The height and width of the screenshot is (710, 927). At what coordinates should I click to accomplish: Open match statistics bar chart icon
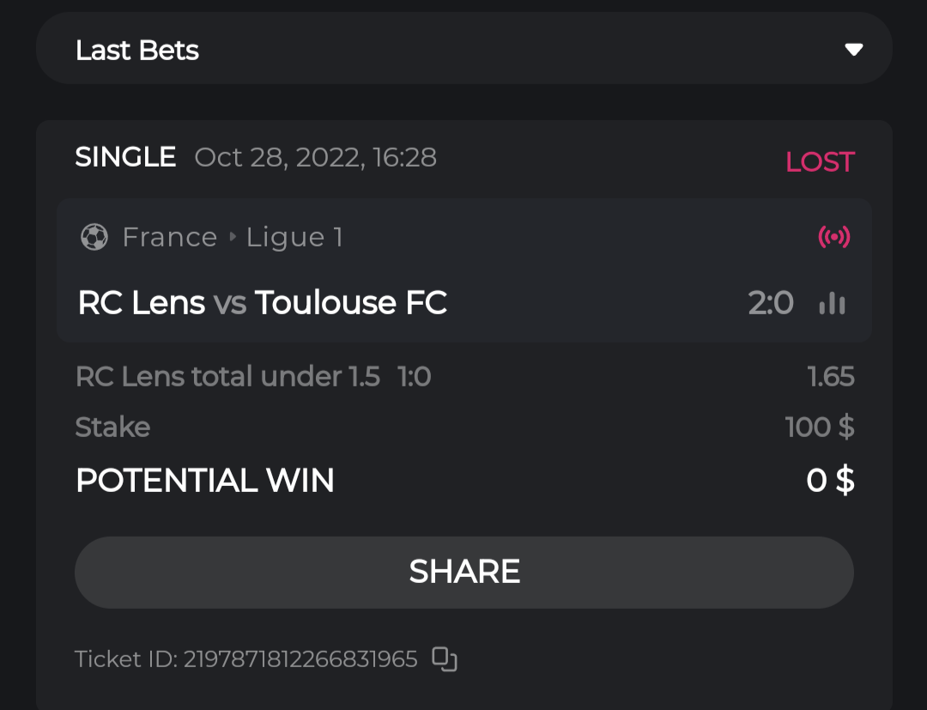point(832,303)
